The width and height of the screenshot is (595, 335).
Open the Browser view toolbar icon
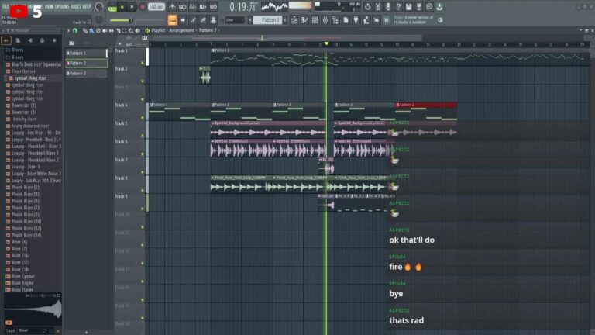[335, 20]
